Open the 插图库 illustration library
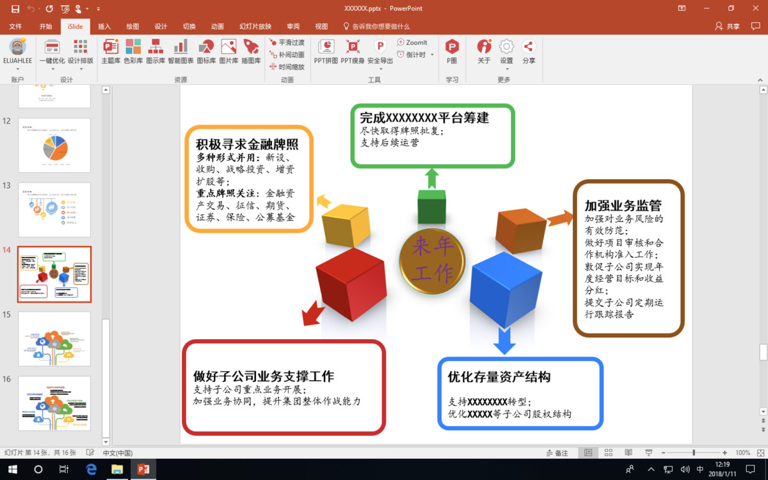 [251, 51]
